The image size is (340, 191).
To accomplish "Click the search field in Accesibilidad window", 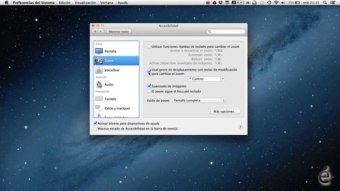I will [x=226, y=32].
